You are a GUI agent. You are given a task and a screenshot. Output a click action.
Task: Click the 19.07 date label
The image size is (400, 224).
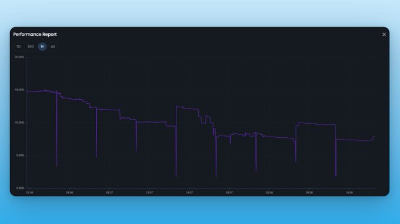tap(189, 193)
